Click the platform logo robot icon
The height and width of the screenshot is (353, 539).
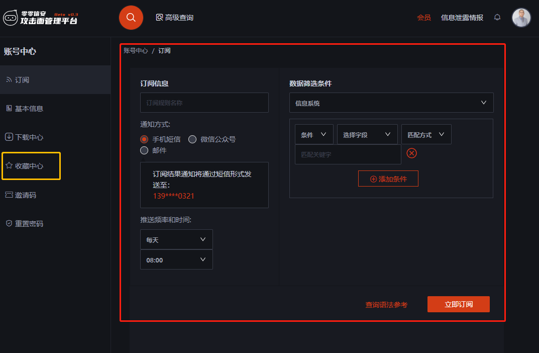pos(11,19)
